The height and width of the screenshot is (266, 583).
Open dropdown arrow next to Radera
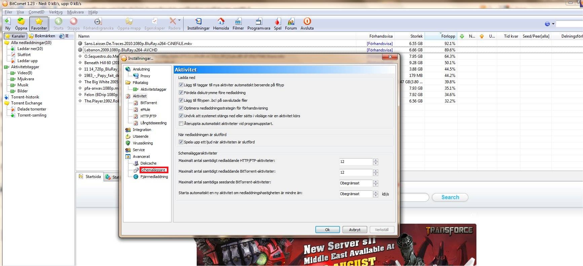(180, 20)
